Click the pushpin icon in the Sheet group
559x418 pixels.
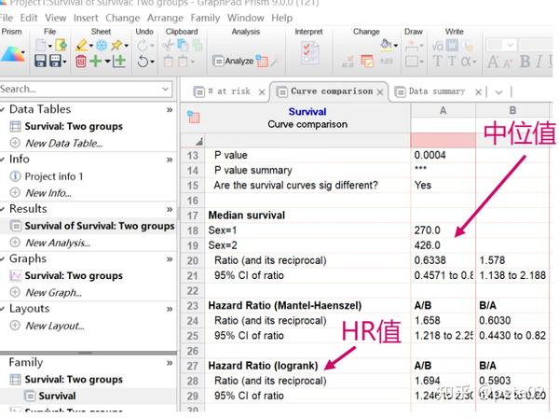tap(116, 46)
